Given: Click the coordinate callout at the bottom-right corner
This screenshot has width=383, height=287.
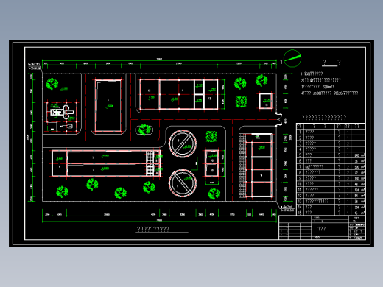Looking at the screenshot, I should [x=287, y=208].
